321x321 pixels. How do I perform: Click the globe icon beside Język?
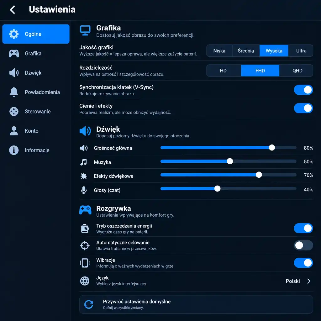(85, 281)
